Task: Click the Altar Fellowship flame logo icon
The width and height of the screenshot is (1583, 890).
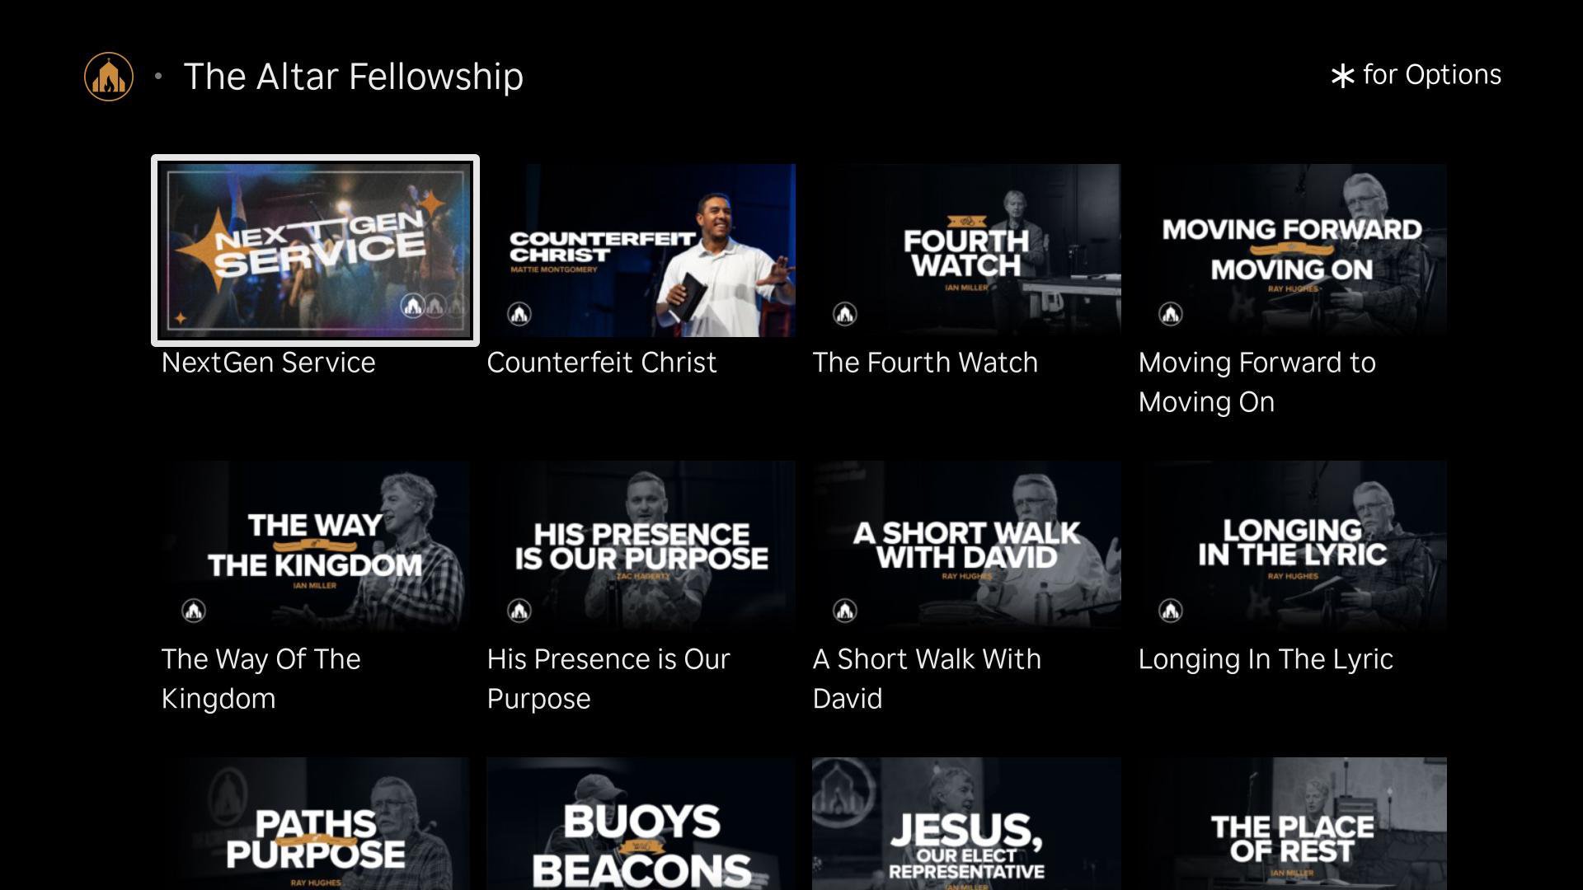Action: click(109, 77)
